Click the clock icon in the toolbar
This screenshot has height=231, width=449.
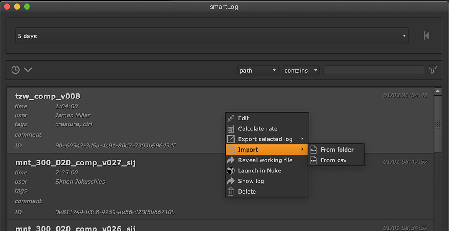click(x=15, y=70)
